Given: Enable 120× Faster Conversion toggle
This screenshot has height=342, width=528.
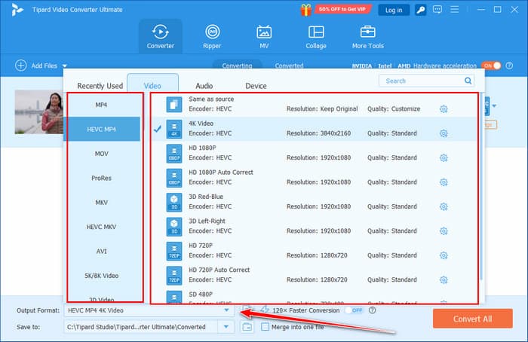Looking at the screenshot, I should click(352, 310).
